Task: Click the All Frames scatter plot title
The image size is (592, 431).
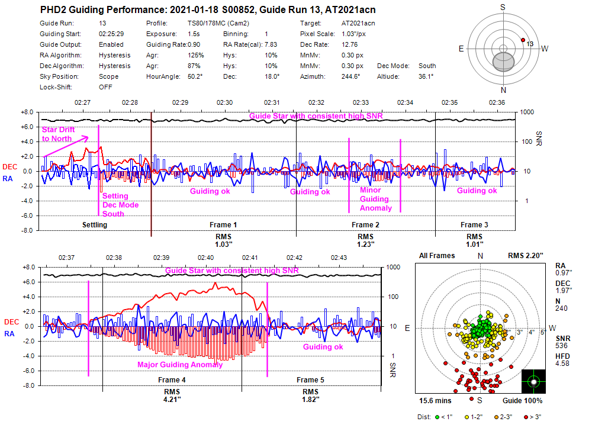Action: (437, 256)
